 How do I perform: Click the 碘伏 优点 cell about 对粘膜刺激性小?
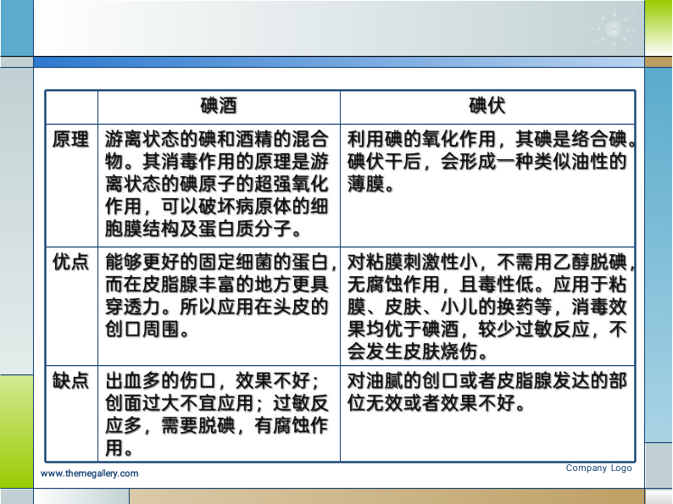(487, 306)
